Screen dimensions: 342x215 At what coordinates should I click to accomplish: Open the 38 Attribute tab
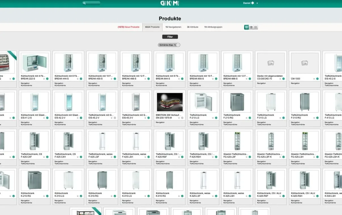[193, 27]
